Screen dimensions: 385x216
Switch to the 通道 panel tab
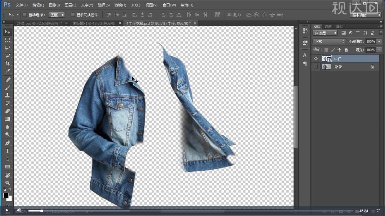pos(328,26)
